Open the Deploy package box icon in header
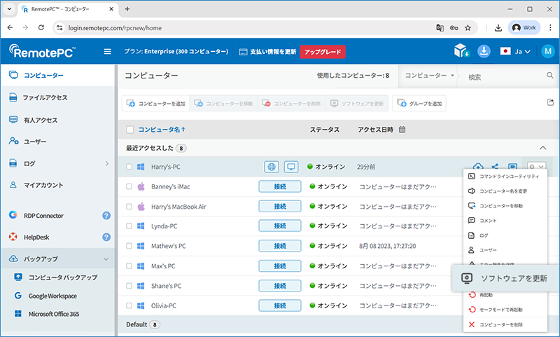This screenshot has height=337, width=560. pyautogui.click(x=461, y=51)
